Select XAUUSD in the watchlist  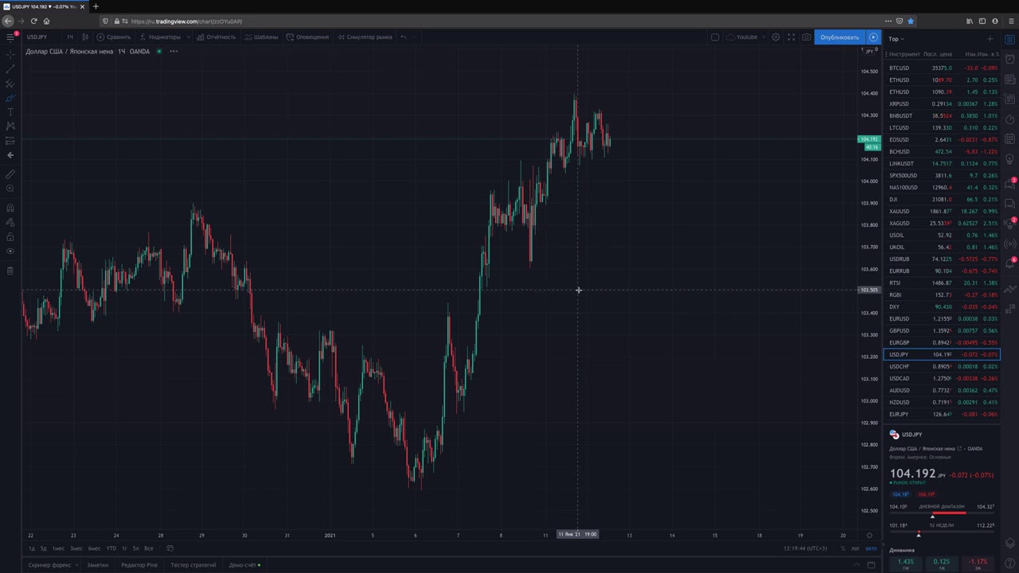942,211
